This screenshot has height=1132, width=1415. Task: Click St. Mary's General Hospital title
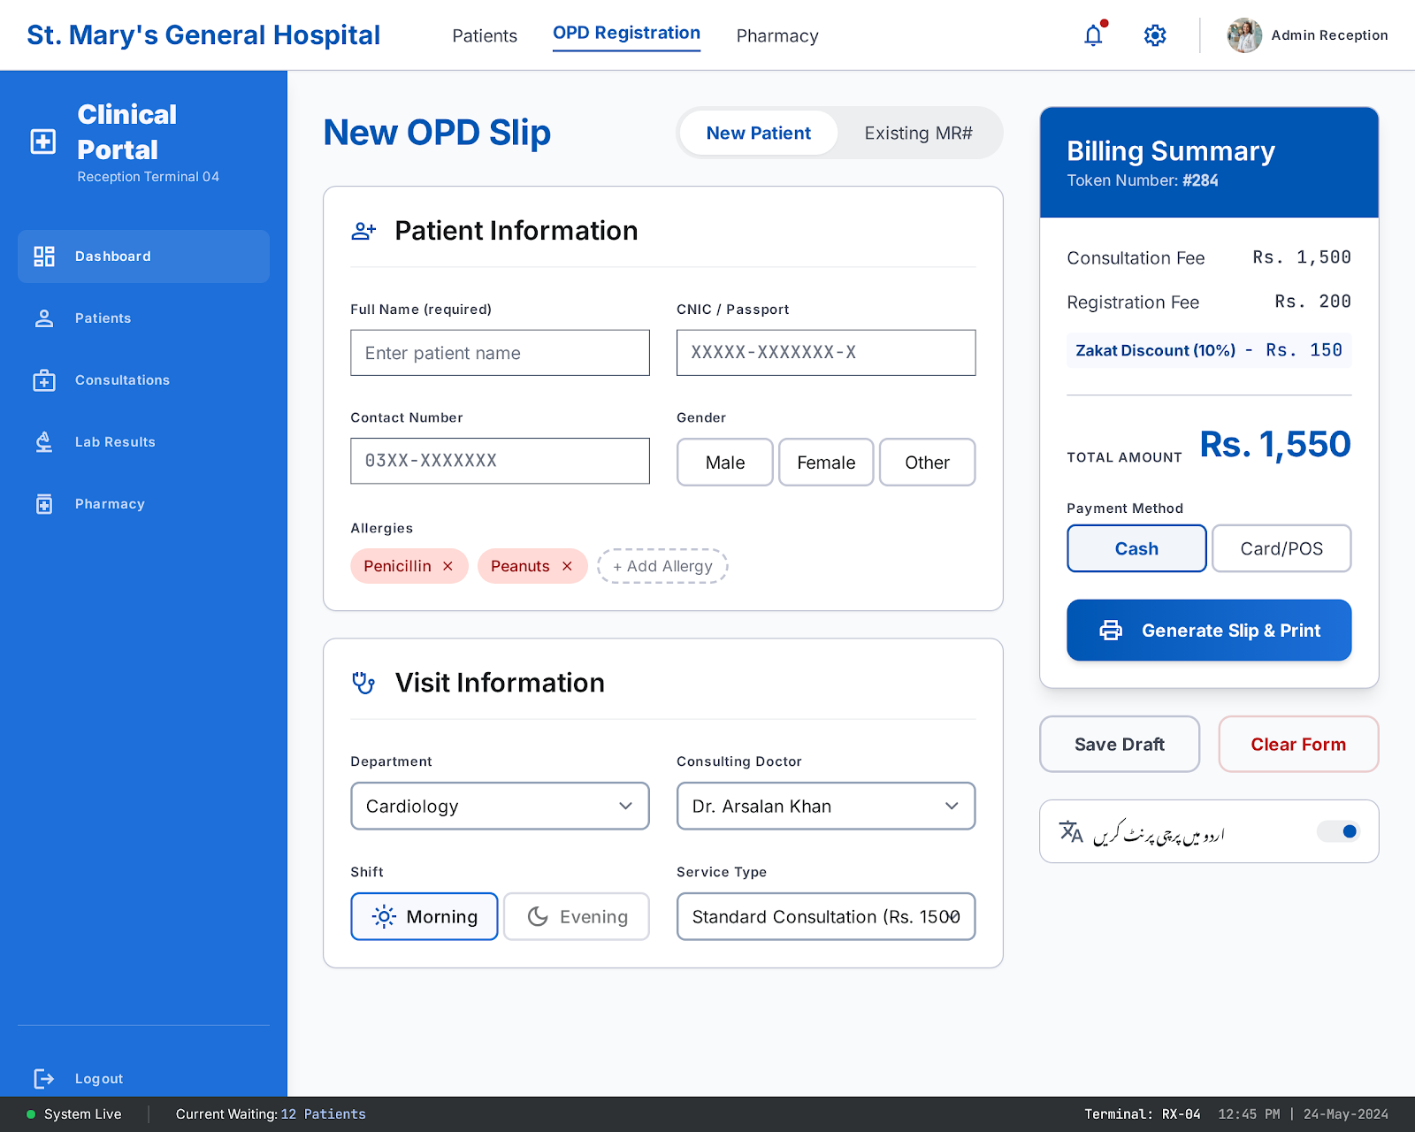(203, 35)
